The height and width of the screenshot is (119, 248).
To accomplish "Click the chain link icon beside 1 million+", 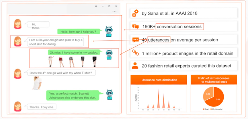I will [135, 53].
